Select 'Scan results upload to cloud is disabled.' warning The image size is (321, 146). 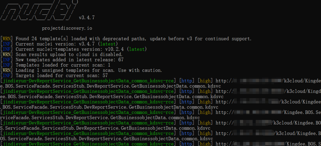point(69,55)
